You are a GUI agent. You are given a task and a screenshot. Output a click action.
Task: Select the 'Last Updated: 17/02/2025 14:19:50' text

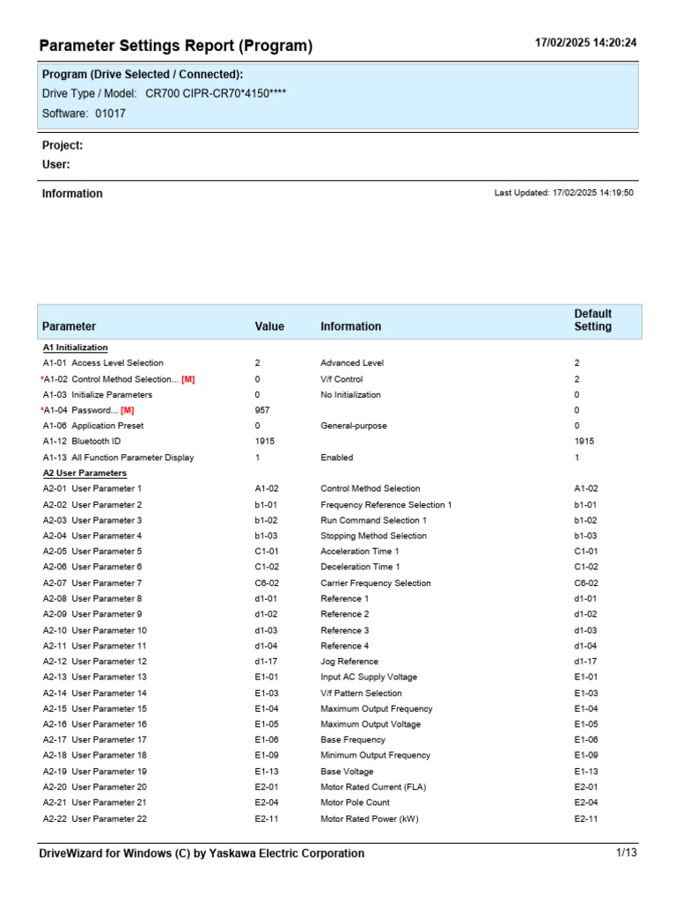tap(564, 193)
